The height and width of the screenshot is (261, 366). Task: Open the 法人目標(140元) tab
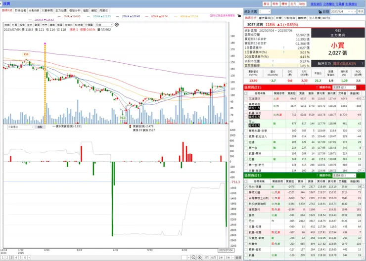pyautogui.click(x=320, y=18)
